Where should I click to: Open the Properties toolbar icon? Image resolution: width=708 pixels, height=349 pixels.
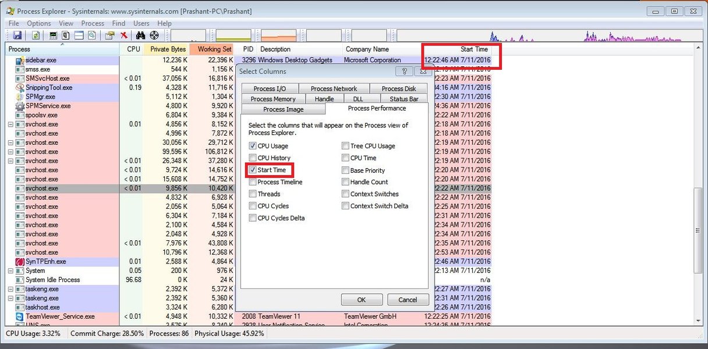(x=109, y=35)
